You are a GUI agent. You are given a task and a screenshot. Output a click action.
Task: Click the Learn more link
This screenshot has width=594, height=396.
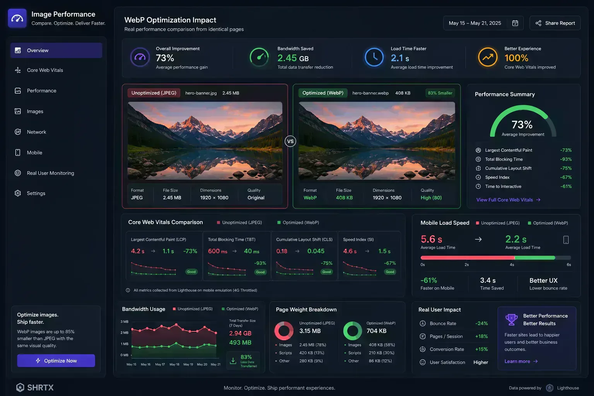pos(521,361)
